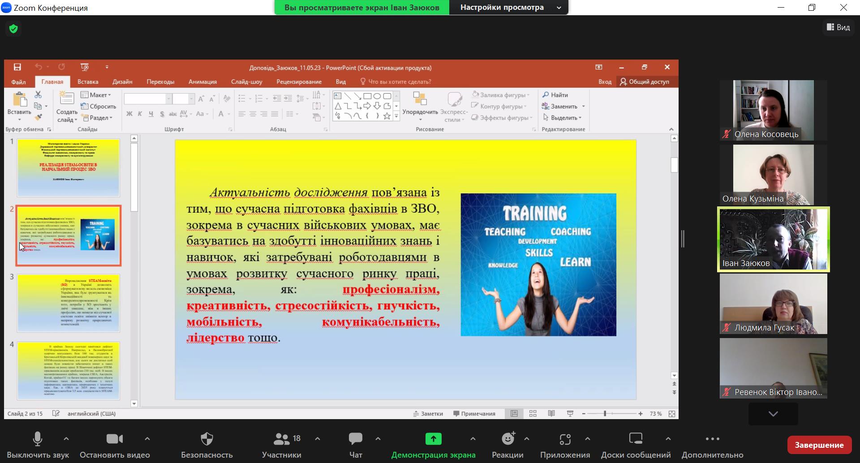Select slide 3 thumbnail
The height and width of the screenshot is (463, 860).
[x=69, y=303]
